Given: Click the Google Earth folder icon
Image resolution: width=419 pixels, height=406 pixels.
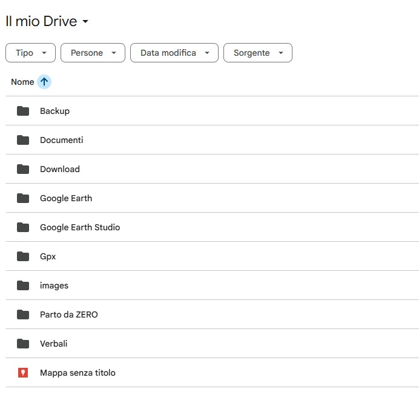Looking at the screenshot, I should point(23,198).
